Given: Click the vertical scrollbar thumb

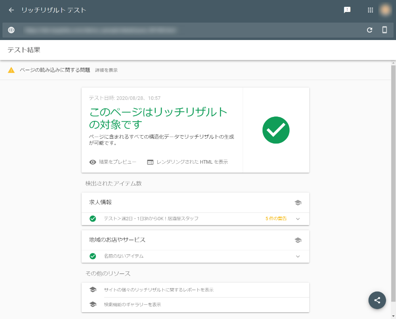Looking at the screenshot, I should [393, 183].
